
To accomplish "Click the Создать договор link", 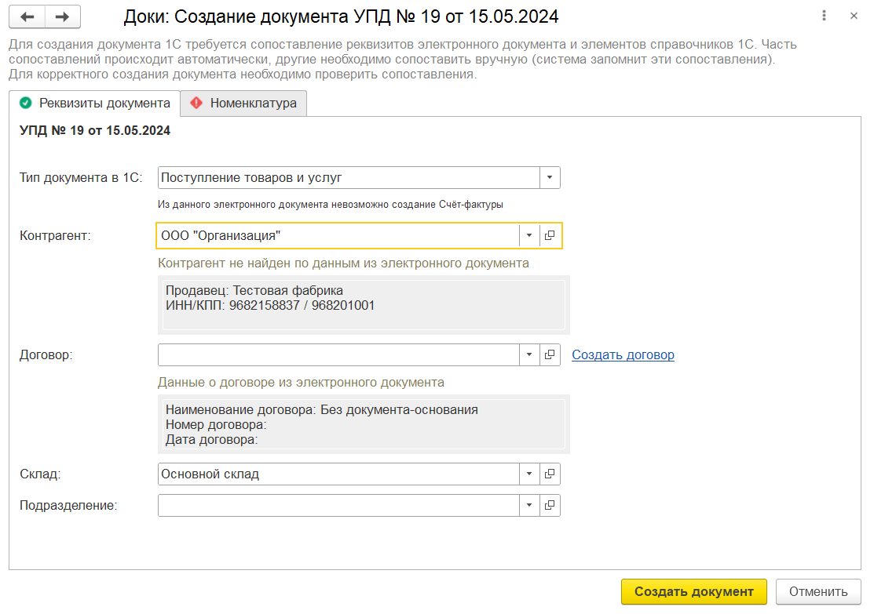I will pos(623,354).
